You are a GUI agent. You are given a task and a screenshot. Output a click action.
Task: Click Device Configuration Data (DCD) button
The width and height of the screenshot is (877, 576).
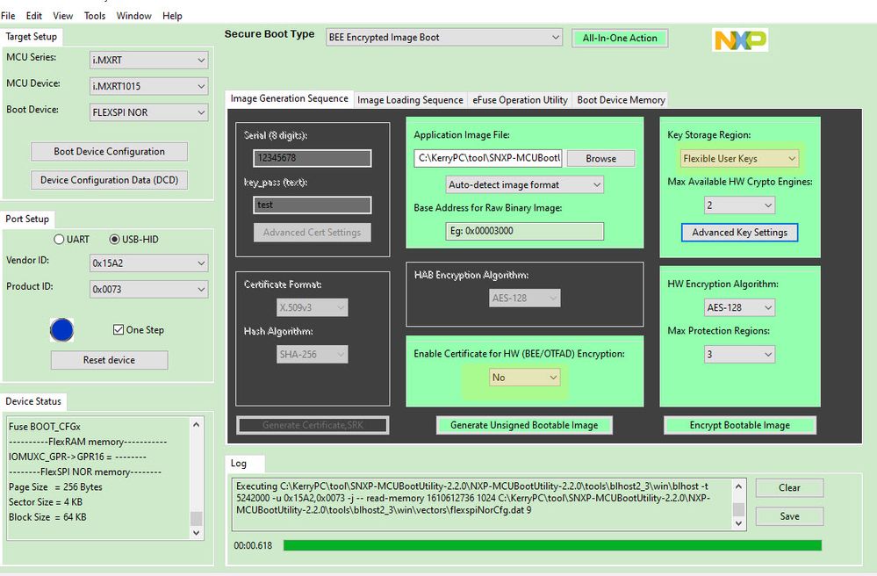(x=109, y=180)
